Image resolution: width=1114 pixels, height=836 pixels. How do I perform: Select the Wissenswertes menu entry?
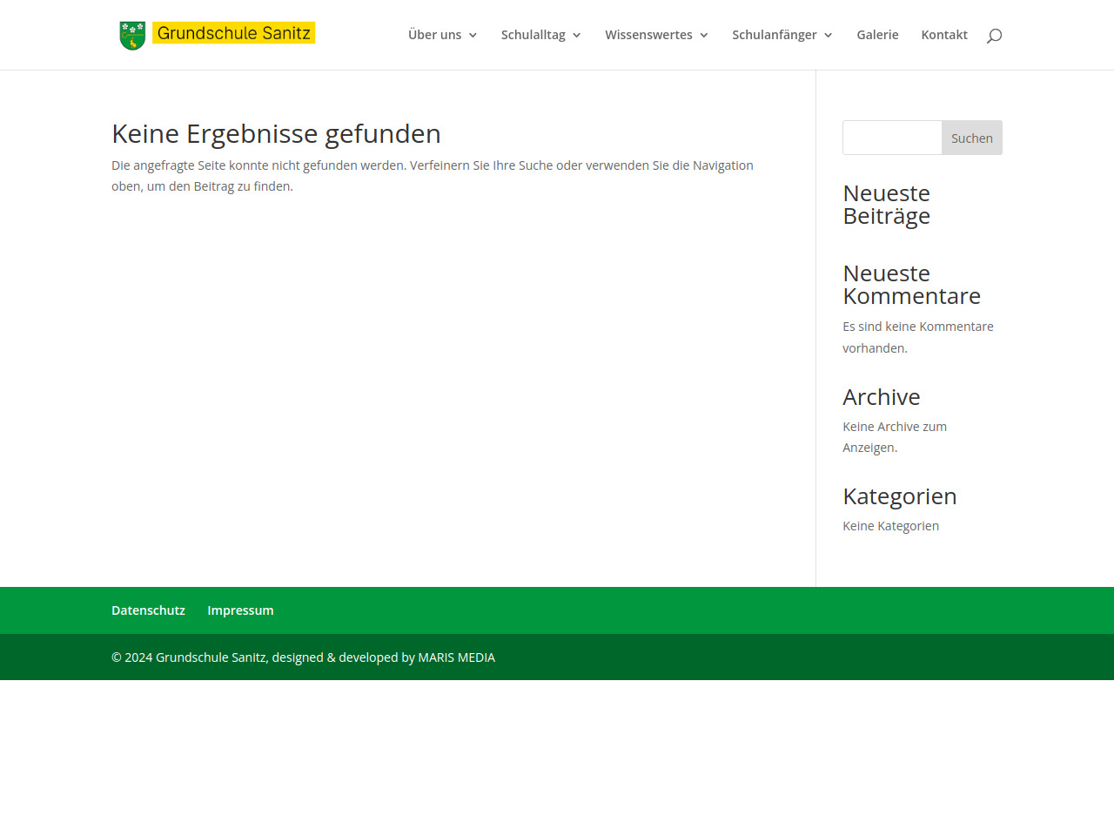pyautogui.click(x=648, y=35)
